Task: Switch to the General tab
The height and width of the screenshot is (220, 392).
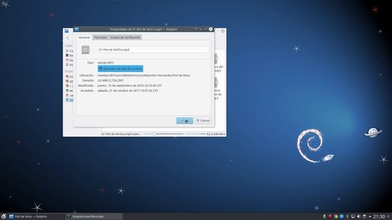Action: click(x=84, y=37)
